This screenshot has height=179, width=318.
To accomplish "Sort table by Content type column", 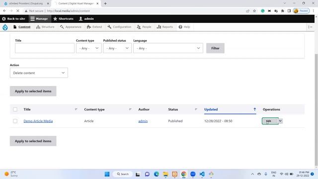I will (94, 109).
